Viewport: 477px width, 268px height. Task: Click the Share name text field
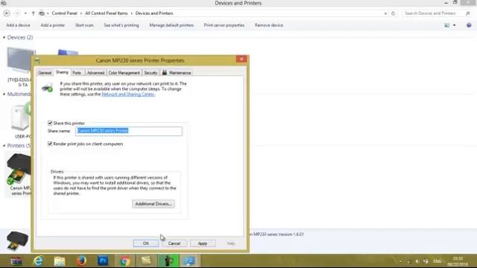coord(129,131)
